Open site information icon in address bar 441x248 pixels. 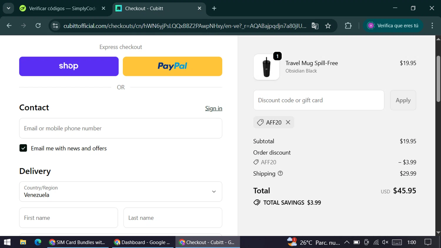click(x=55, y=26)
